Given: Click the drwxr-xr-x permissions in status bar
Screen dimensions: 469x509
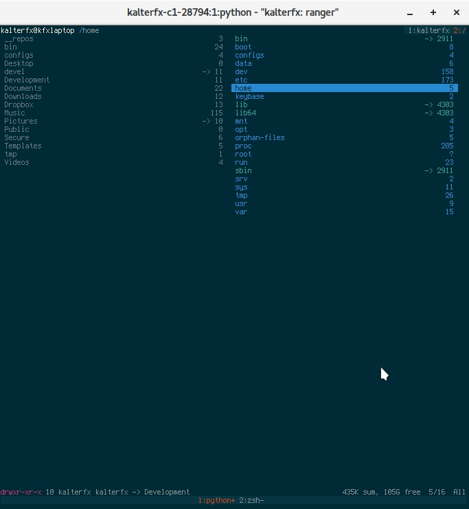Looking at the screenshot, I should [x=21, y=492].
